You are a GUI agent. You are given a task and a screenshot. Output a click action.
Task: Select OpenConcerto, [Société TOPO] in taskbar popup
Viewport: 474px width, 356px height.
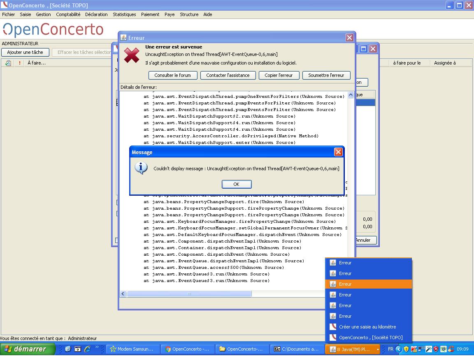[x=369, y=337]
